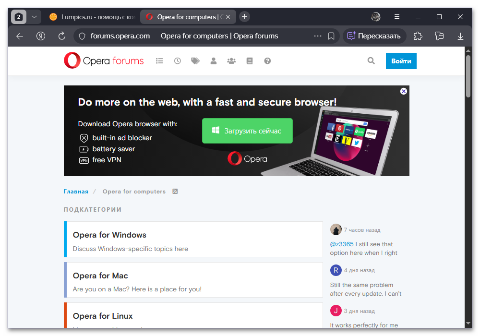Click the Войти login button
This screenshot has width=480, height=336.
click(x=401, y=61)
